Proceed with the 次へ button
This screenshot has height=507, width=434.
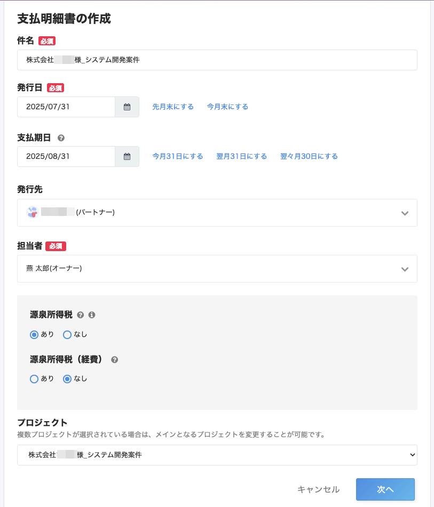click(x=385, y=489)
